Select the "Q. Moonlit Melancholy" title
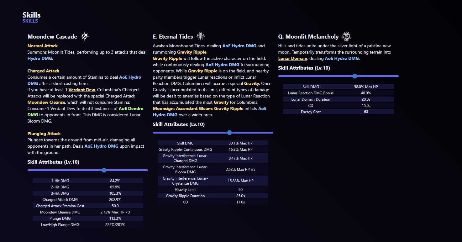The width and height of the screenshot is (462, 242). coord(308,37)
